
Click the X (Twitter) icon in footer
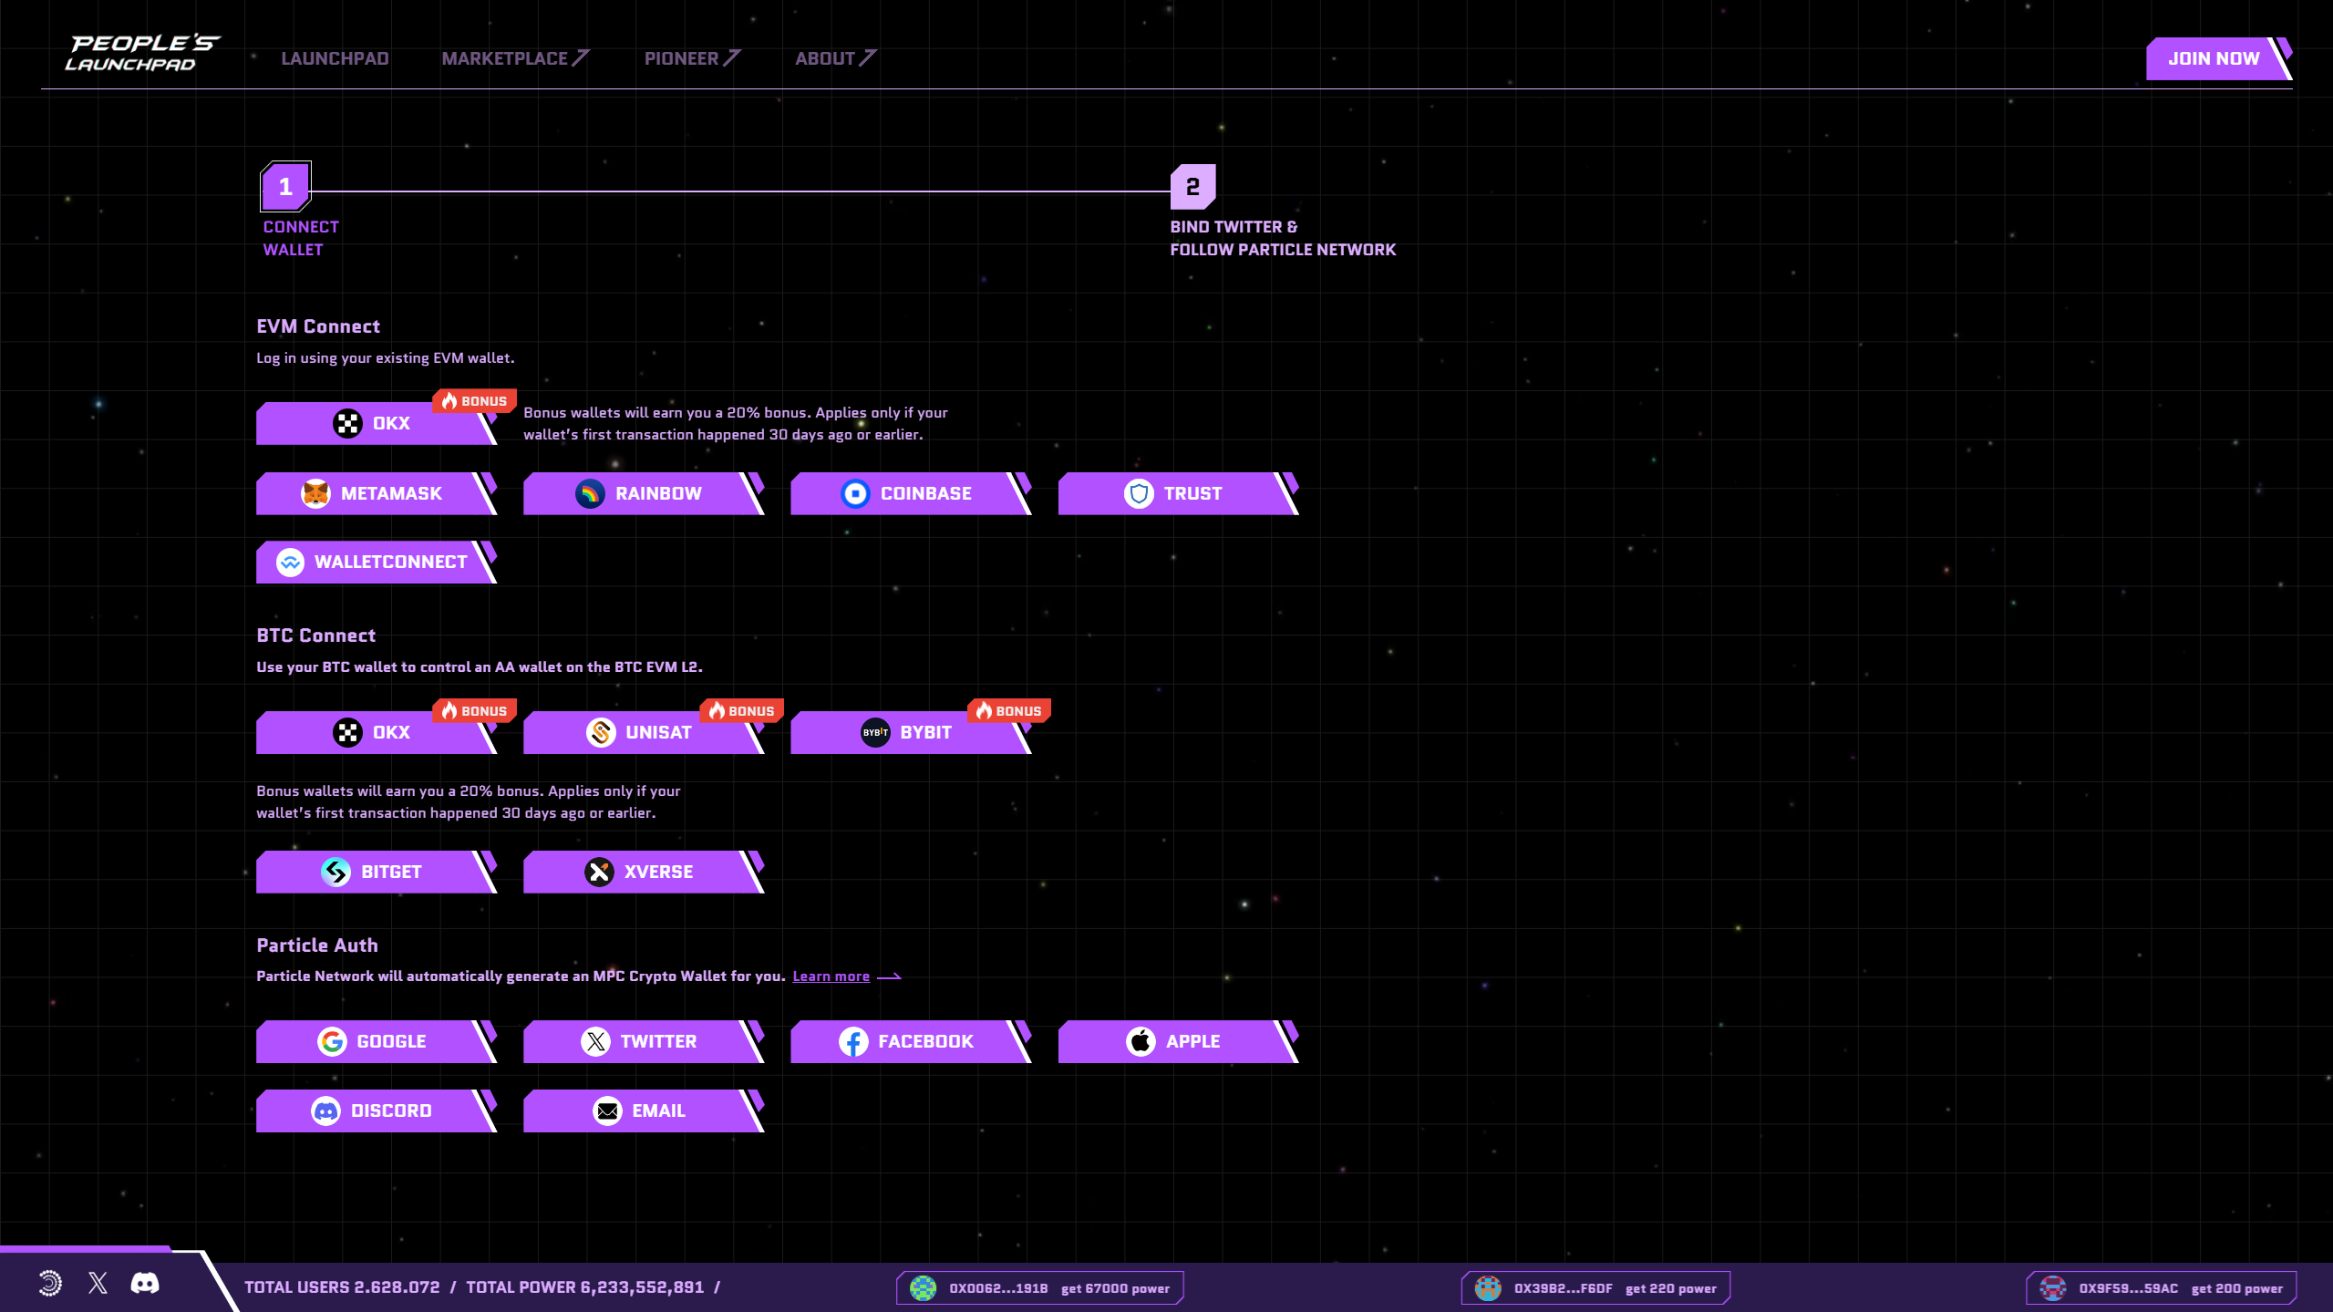pyautogui.click(x=98, y=1284)
